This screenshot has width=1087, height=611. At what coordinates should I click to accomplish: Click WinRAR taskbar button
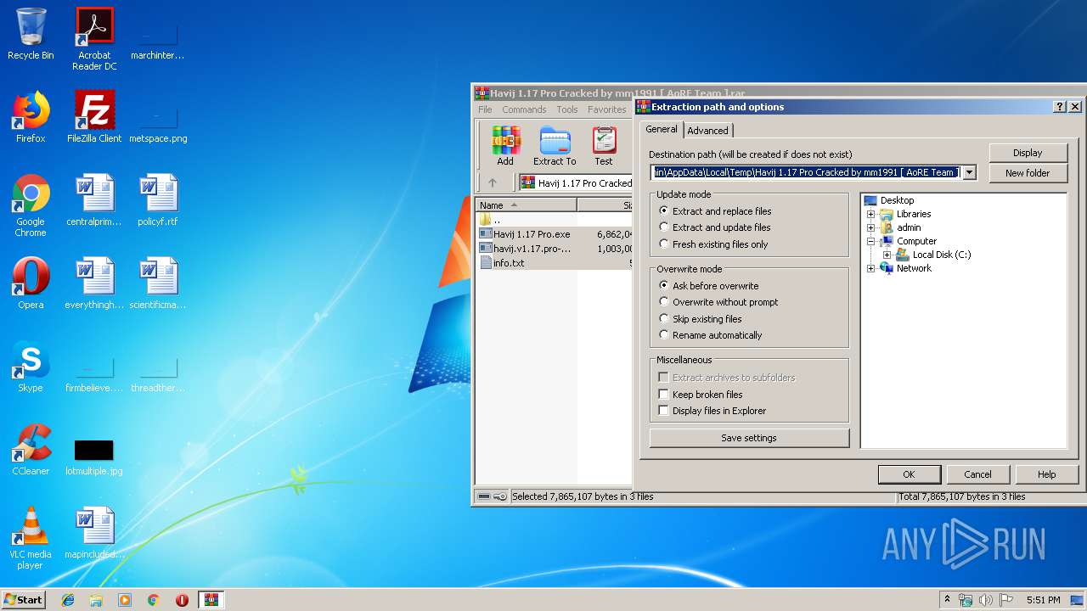click(211, 600)
